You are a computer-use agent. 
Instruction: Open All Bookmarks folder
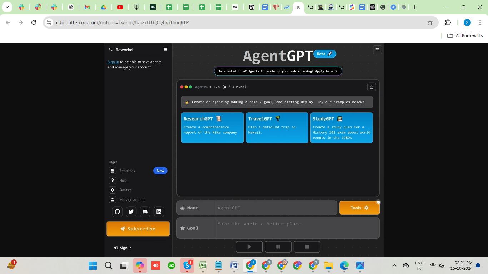(x=465, y=36)
